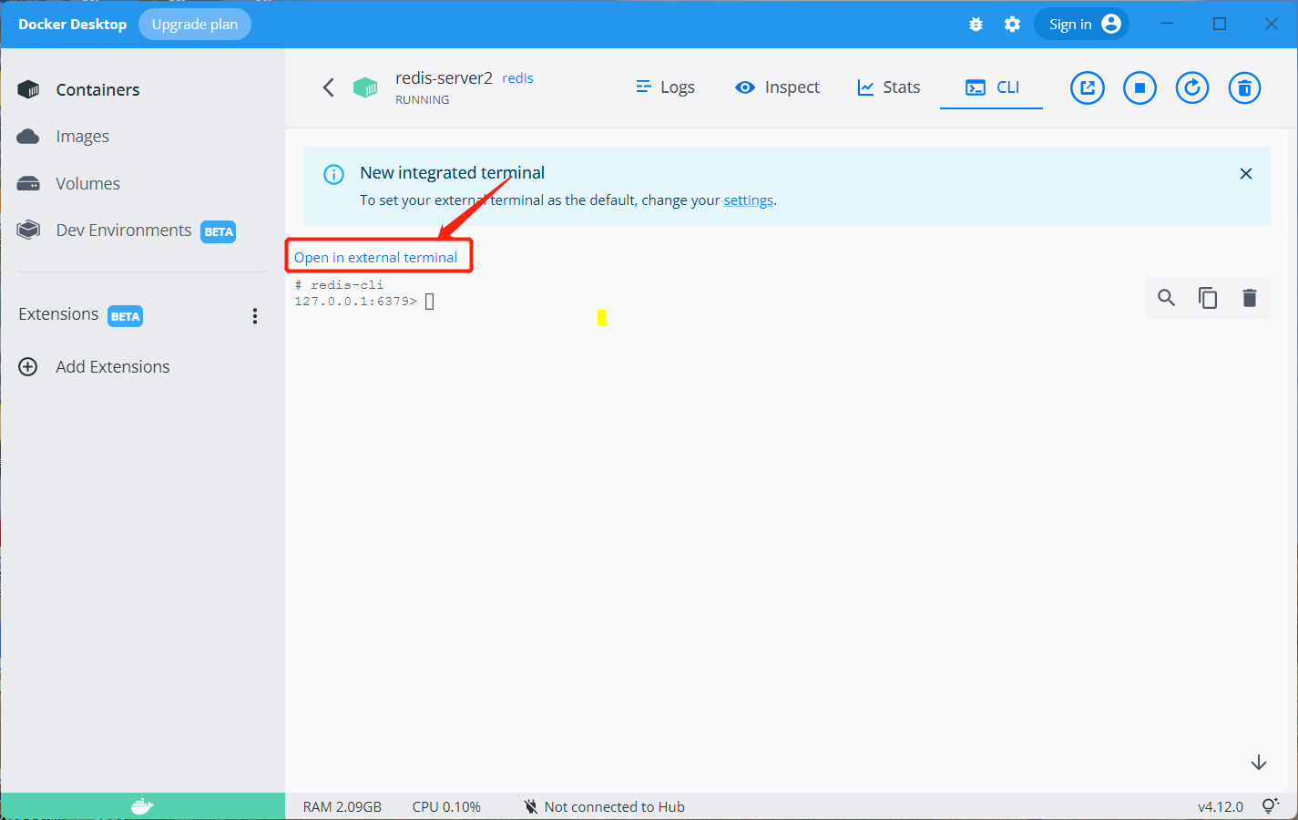Click the RUNNING status label

[x=423, y=100]
